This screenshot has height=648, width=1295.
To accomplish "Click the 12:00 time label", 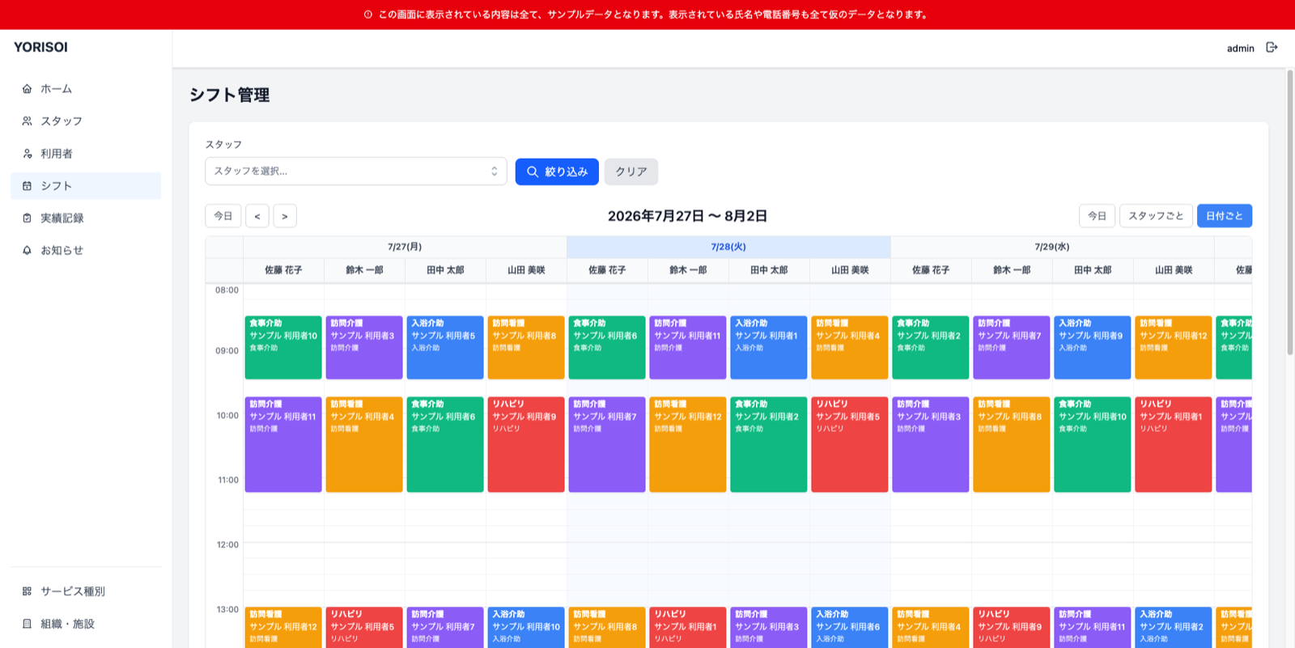I will pyautogui.click(x=227, y=545).
